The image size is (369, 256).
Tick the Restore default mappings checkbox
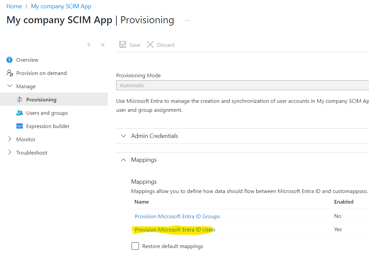135,246
